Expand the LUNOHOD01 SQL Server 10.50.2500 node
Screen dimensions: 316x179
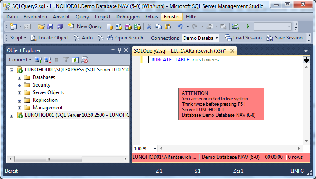point(11,116)
